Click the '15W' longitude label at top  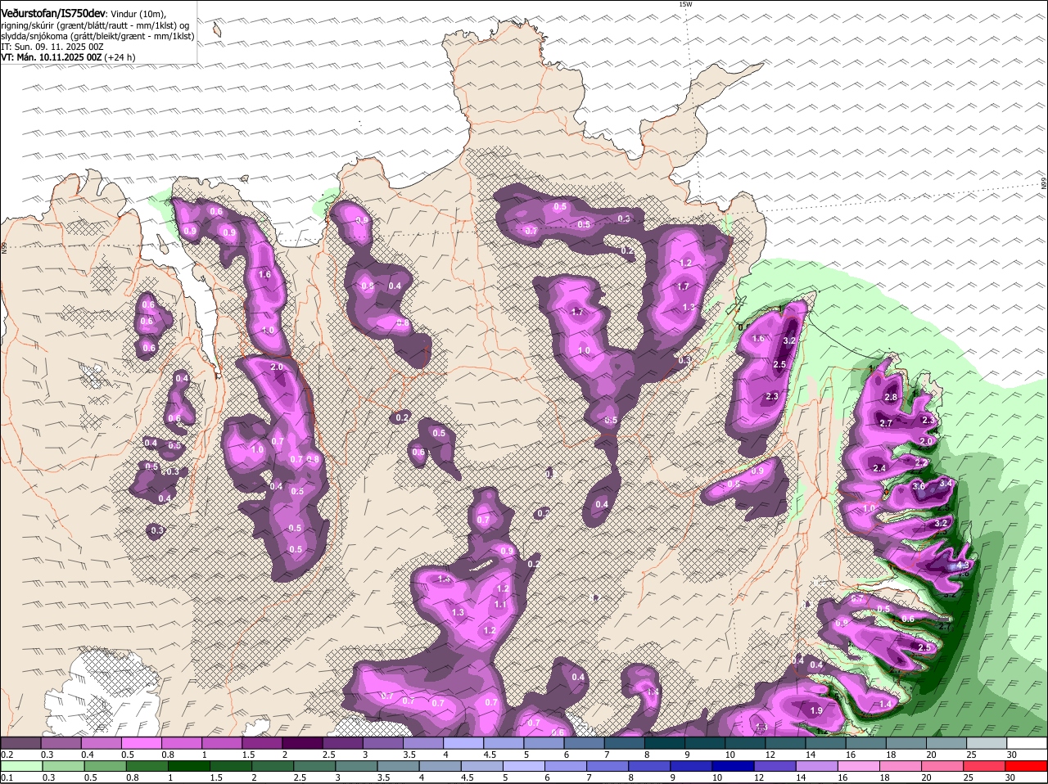coord(685,4)
